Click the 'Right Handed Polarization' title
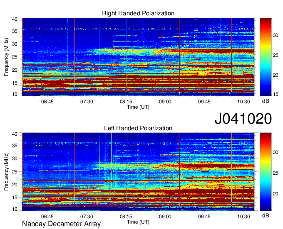The width and height of the screenshot is (283, 229). (x=138, y=13)
